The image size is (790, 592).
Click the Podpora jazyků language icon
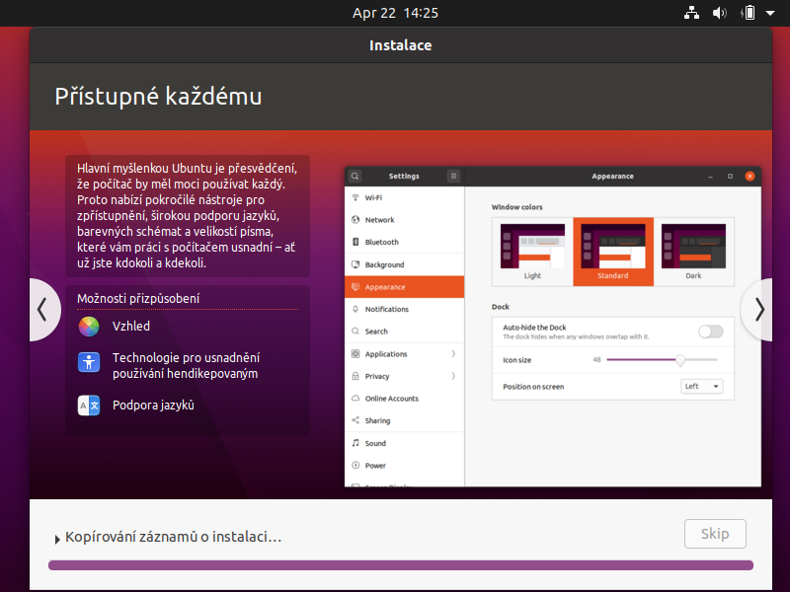tap(89, 406)
